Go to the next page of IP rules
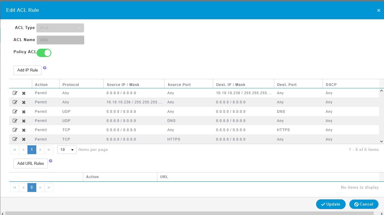Image resolution: width=384 pixels, height=215 pixels. tap(40, 150)
